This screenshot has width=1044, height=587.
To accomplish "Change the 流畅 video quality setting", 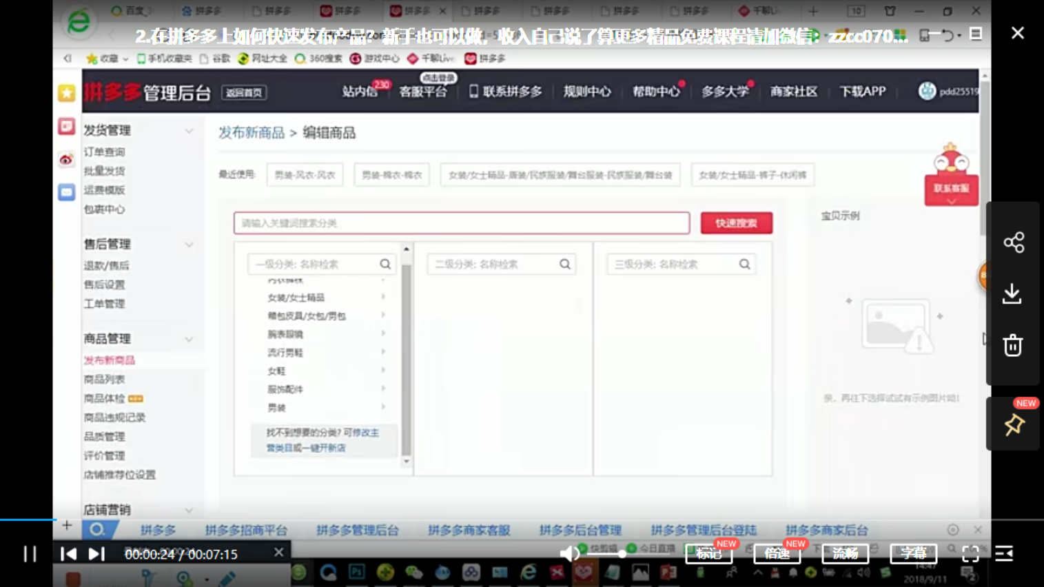I will click(x=845, y=553).
